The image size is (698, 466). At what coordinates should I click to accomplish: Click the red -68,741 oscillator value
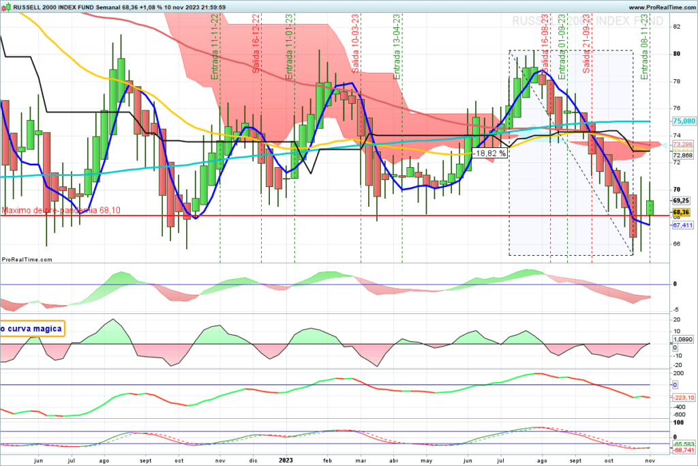click(x=684, y=450)
